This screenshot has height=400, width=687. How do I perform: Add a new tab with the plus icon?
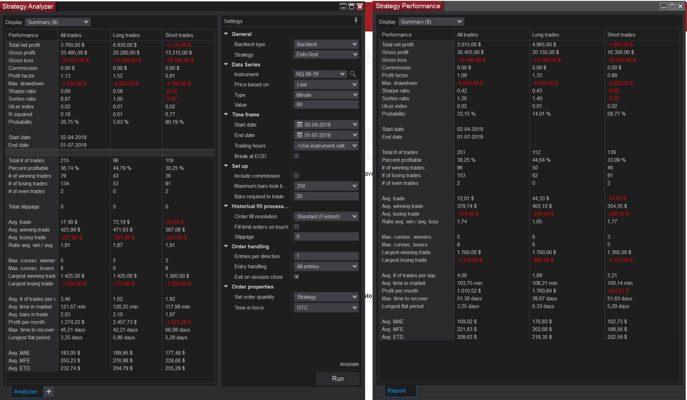coord(49,392)
